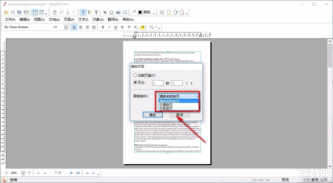Toggle bold formatting on selected text

103,27
